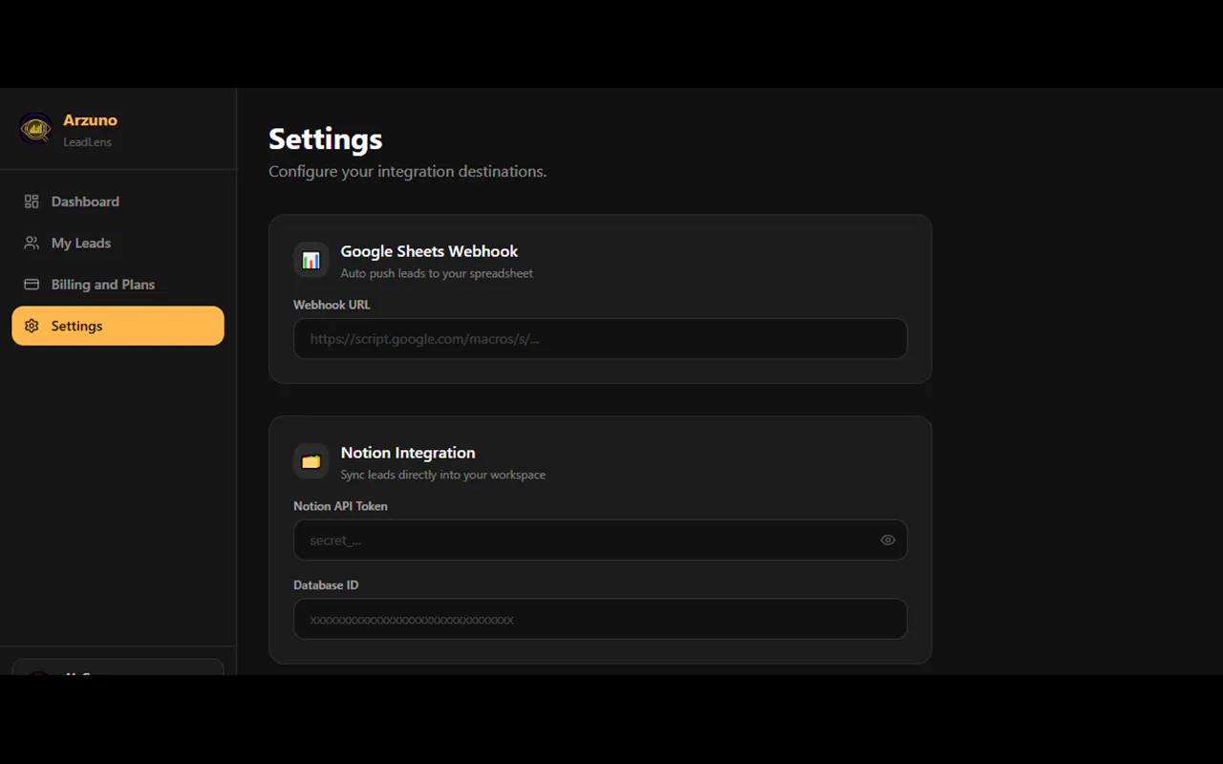Go to My Leads
Viewport: 1223px width, 764px height.
tap(118, 243)
